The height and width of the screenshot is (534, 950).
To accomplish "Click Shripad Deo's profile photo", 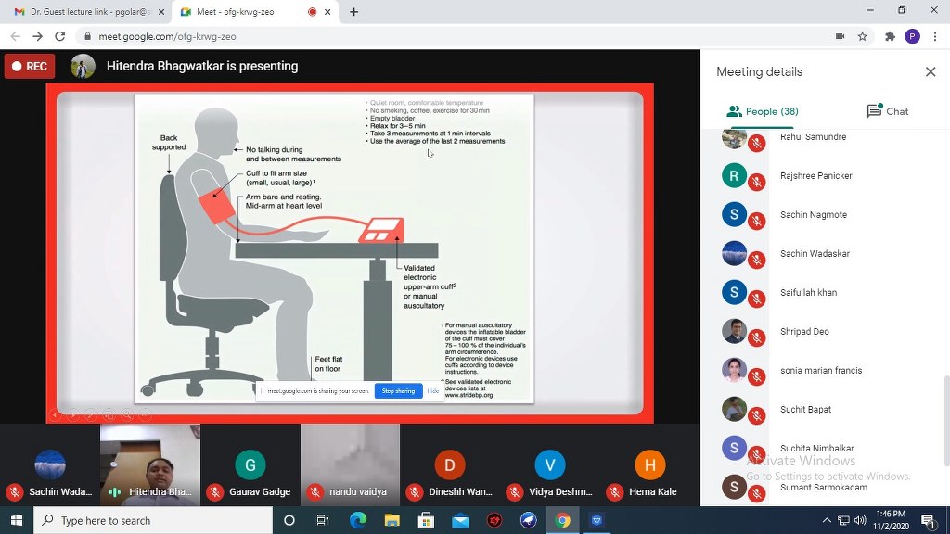I will pyautogui.click(x=734, y=331).
